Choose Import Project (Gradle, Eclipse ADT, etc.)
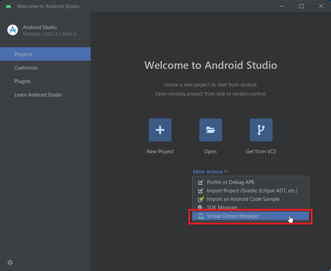 (x=252, y=191)
